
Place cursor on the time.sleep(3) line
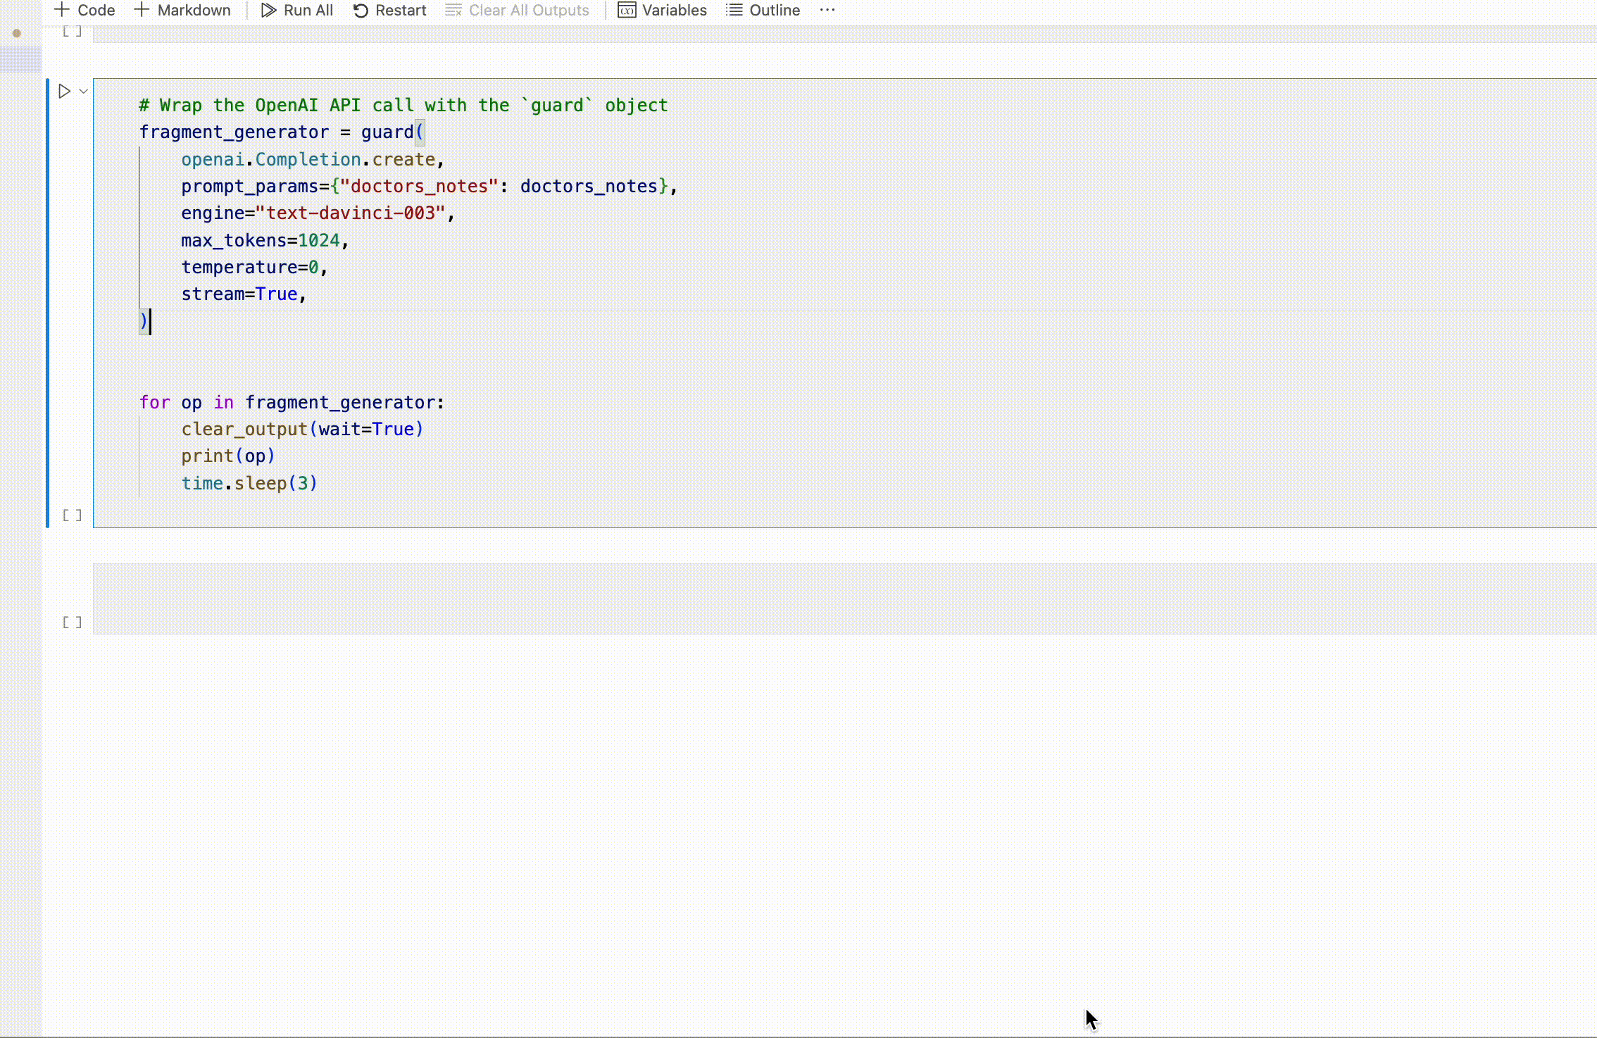(249, 484)
